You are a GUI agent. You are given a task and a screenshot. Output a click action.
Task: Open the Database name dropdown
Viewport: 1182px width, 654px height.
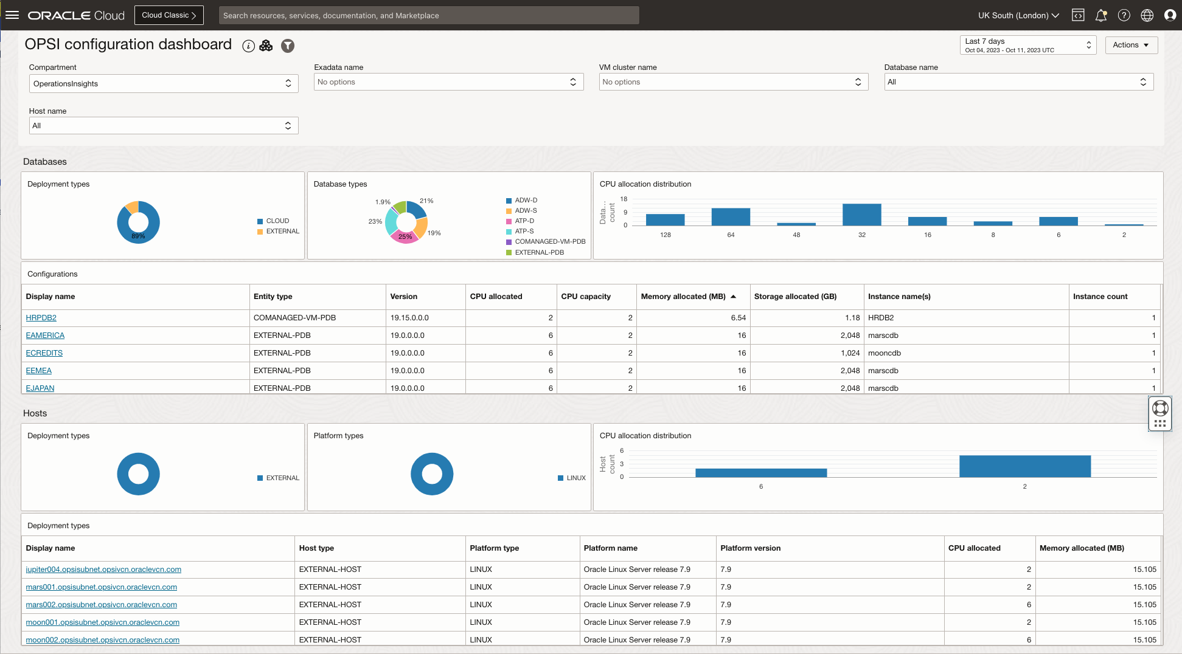[x=1018, y=82]
